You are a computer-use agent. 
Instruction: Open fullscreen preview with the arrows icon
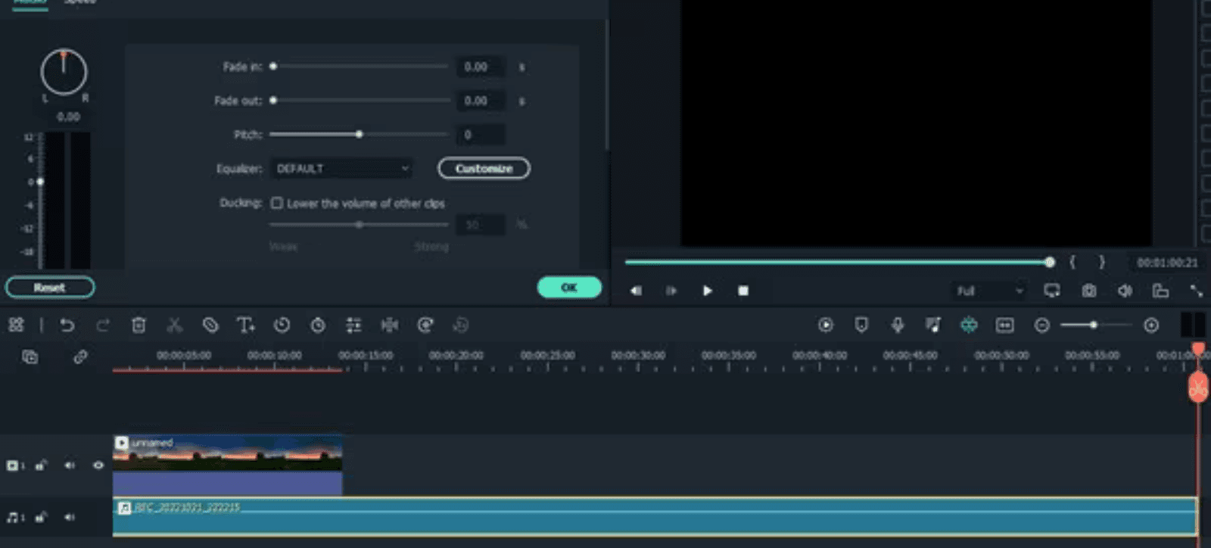1197,291
